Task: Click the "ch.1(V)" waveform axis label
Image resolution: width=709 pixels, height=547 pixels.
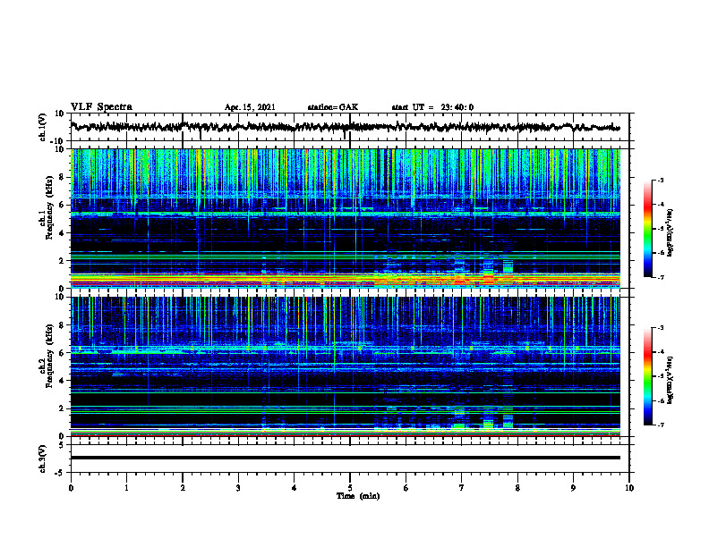Action: coord(43,127)
